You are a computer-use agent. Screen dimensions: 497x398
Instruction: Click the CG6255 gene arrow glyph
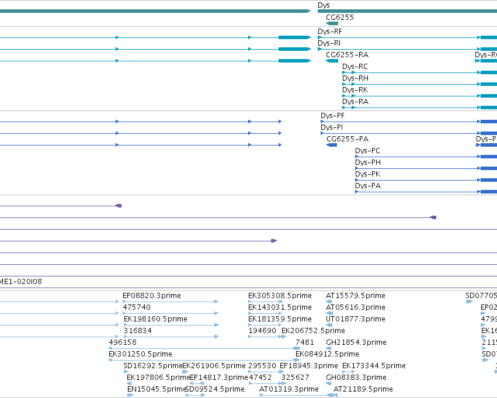[x=332, y=23]
